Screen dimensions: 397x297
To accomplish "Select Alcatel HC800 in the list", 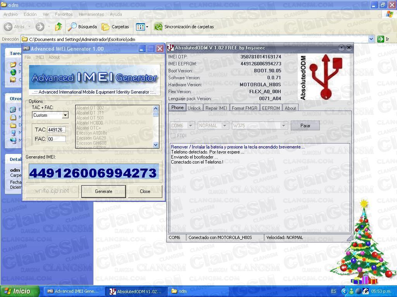I will coord(90,123).
